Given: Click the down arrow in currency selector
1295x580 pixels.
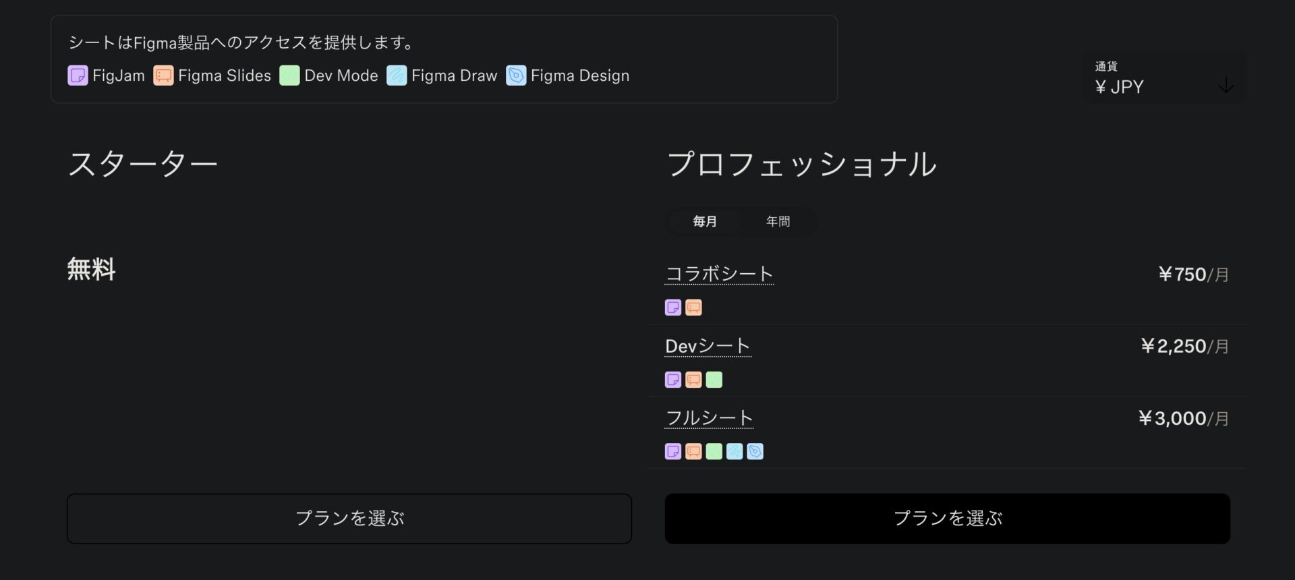Looking at the screenshot, I should click(x=1226, y=86).
